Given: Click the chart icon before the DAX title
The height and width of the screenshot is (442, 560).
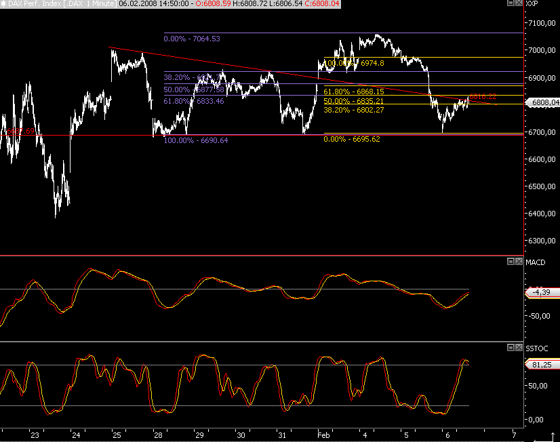Looking at the screenshot, I should [3, 4].
